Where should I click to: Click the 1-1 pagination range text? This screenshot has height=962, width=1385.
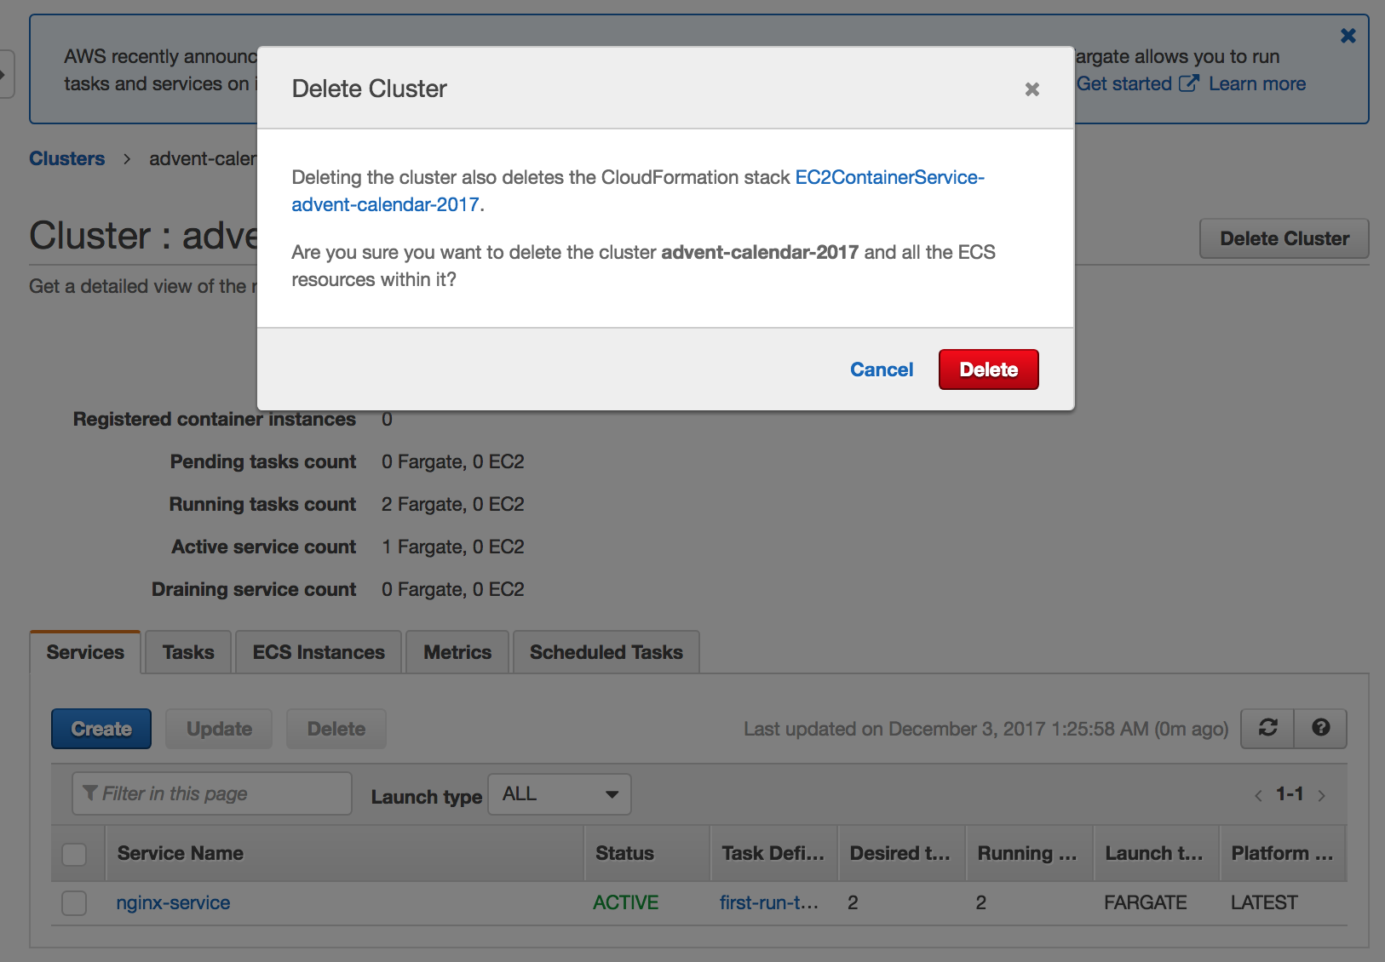[x=1290, y=794]
